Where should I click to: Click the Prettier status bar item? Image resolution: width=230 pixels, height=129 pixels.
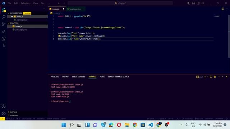tap(219, 119)
